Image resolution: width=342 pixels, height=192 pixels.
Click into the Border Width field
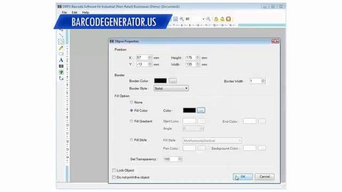coord(255,81)
